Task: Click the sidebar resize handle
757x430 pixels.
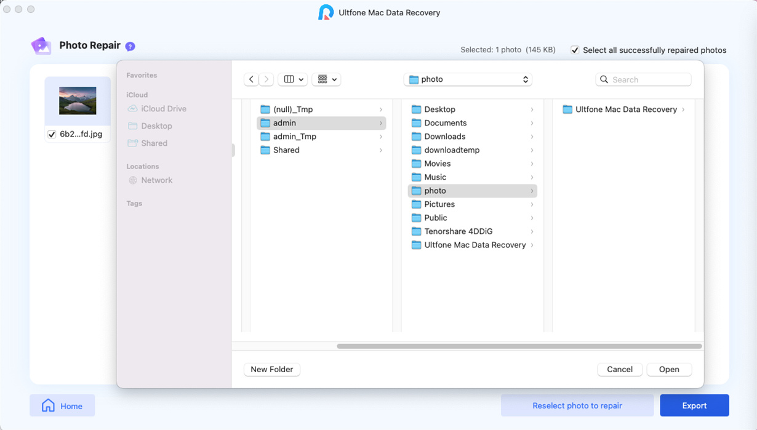Action: point(233,150)
